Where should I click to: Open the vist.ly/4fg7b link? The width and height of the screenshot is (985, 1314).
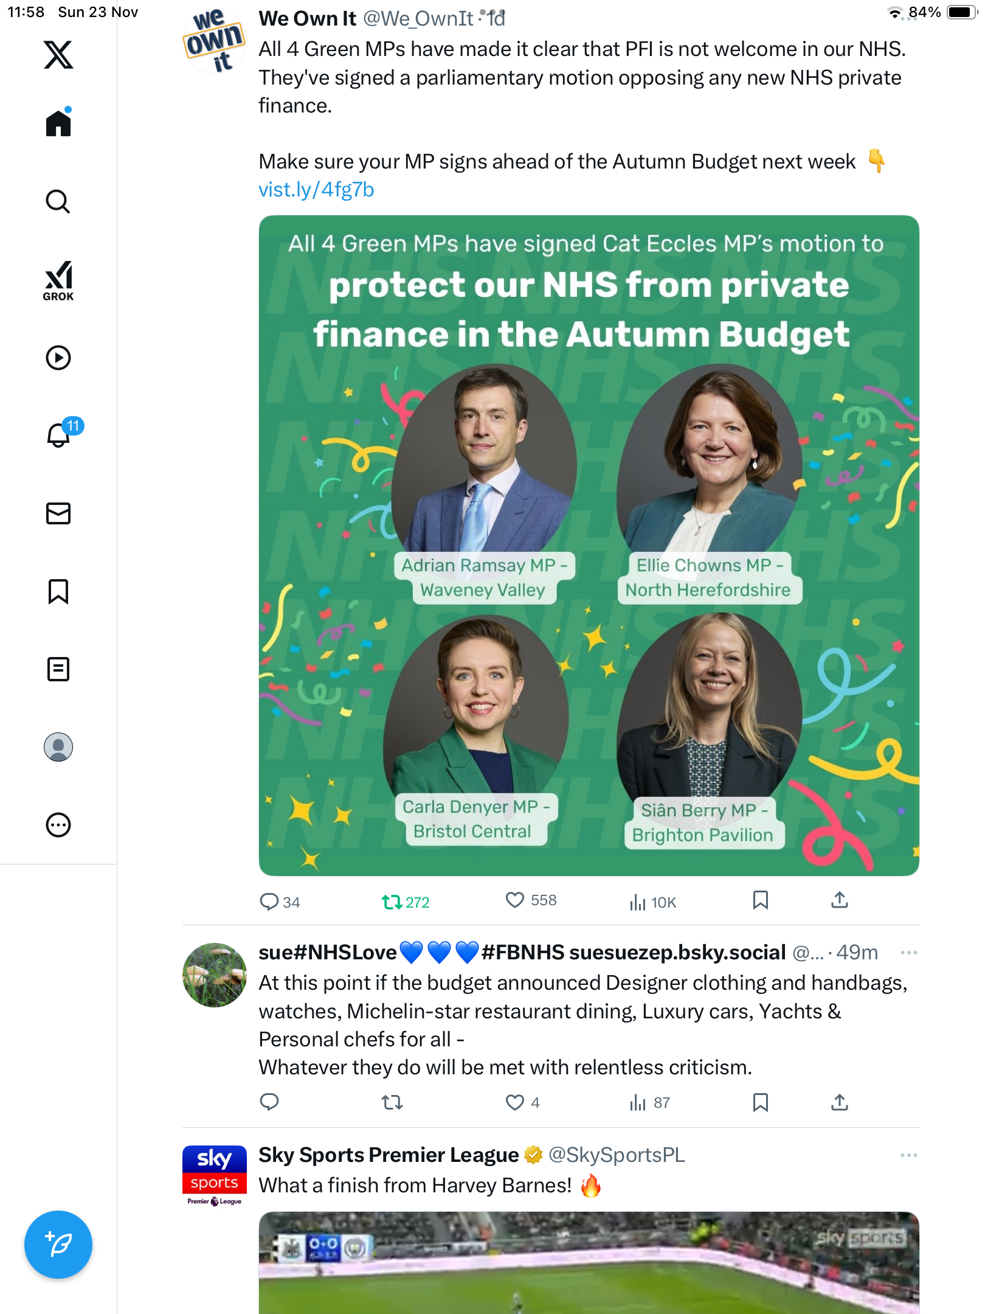click(316, 190)
